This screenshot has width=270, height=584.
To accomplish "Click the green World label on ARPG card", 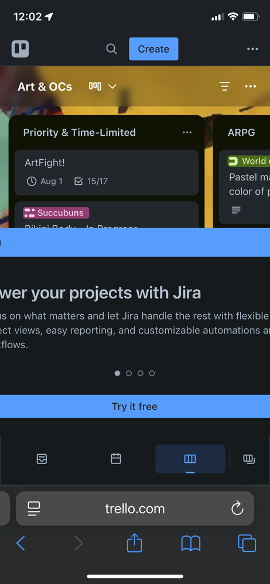I will pos(249,161).
